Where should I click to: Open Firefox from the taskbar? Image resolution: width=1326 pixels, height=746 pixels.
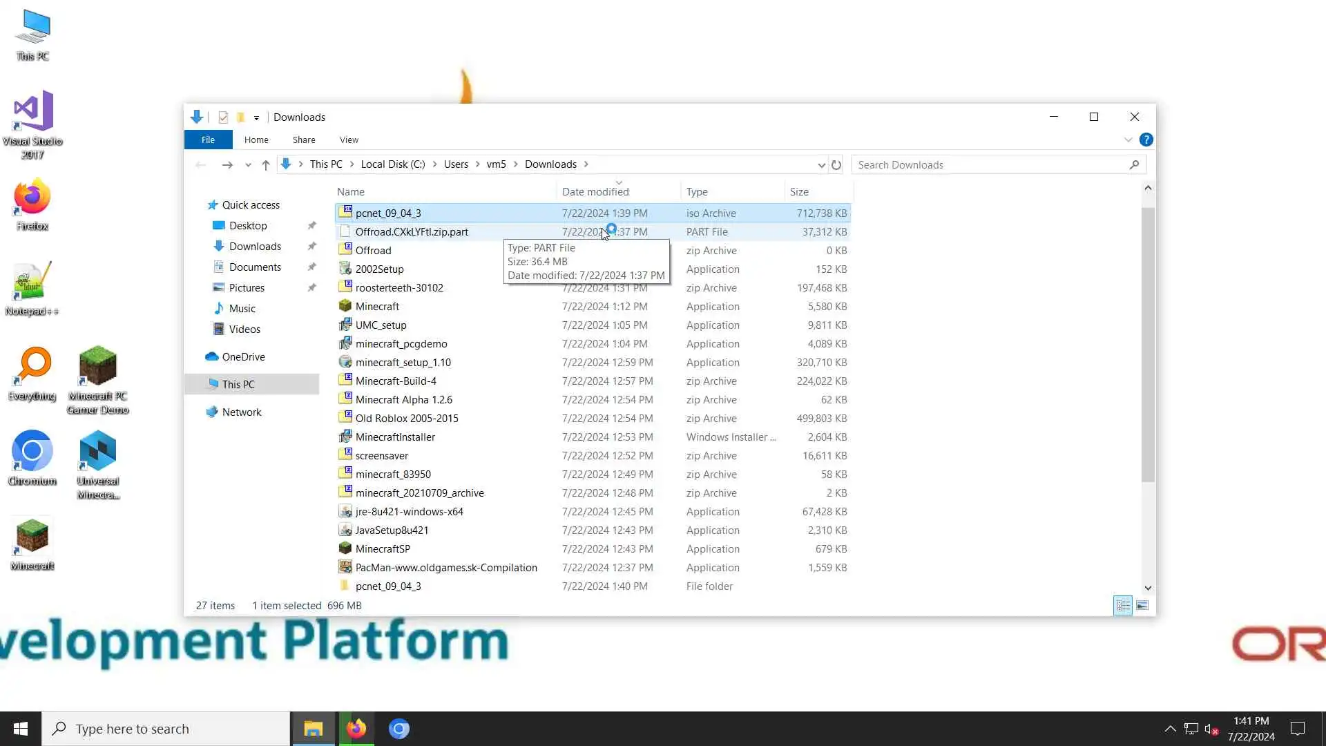tap(356, 729)
